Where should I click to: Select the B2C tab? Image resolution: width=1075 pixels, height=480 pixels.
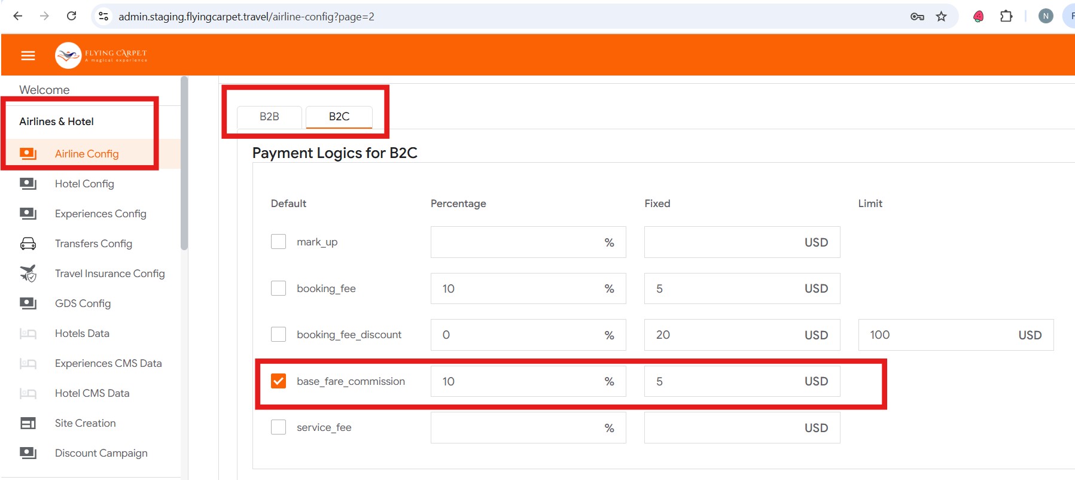339,117
